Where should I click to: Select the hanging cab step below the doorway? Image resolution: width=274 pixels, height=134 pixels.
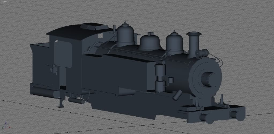[x=61, y=103]
